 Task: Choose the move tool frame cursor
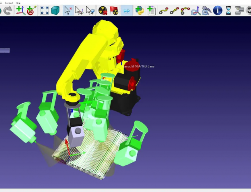(x=90, y=11)
